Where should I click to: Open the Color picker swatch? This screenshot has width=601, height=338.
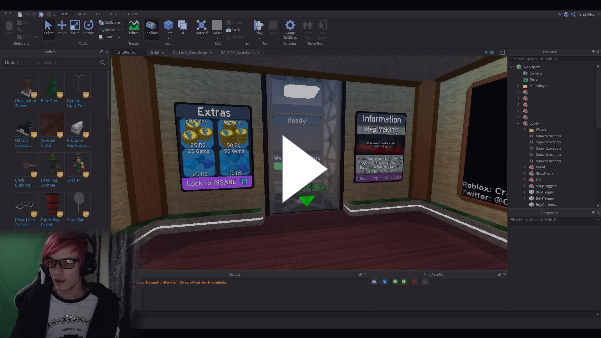[217, 25]
